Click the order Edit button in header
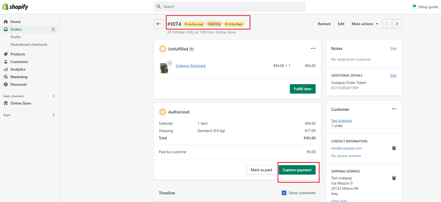 point(341,24)
